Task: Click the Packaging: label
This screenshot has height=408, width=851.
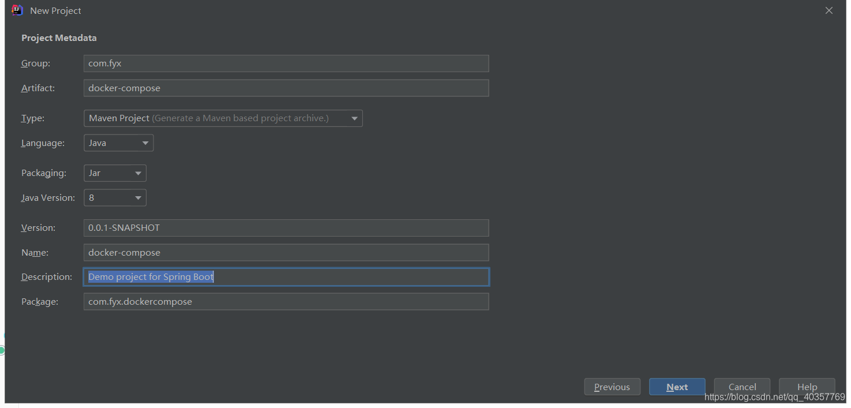Action: tap(44, 173)
